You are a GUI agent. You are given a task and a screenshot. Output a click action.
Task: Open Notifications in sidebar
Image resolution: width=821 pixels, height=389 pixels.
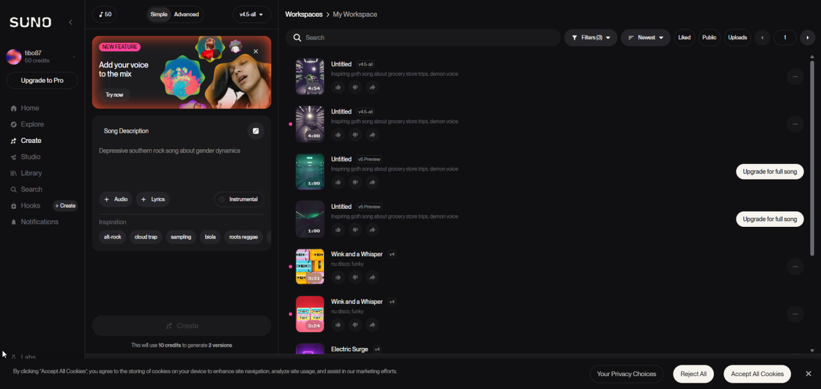coord(39,222)
